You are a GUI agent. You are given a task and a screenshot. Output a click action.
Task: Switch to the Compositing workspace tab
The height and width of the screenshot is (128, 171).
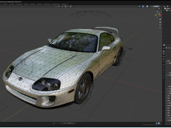(47, 4)
